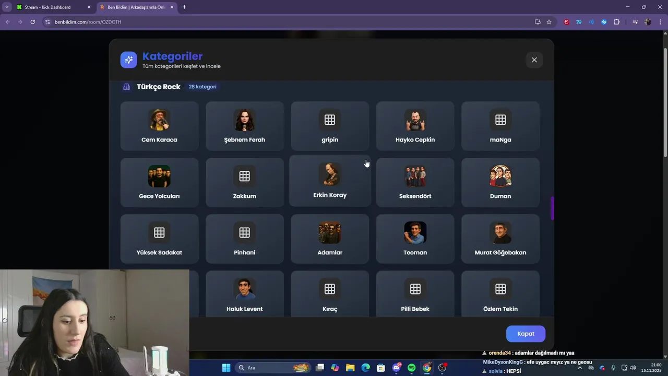Viewport: 668px width, 376px height.
Task: Open the volume control in tray
Action: click(633, 368)
